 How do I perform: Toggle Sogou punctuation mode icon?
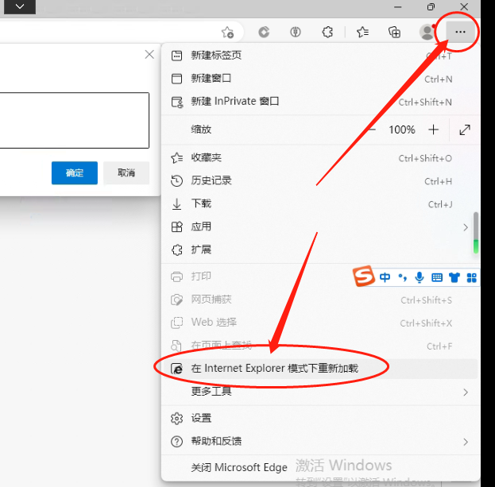(403, 277)
